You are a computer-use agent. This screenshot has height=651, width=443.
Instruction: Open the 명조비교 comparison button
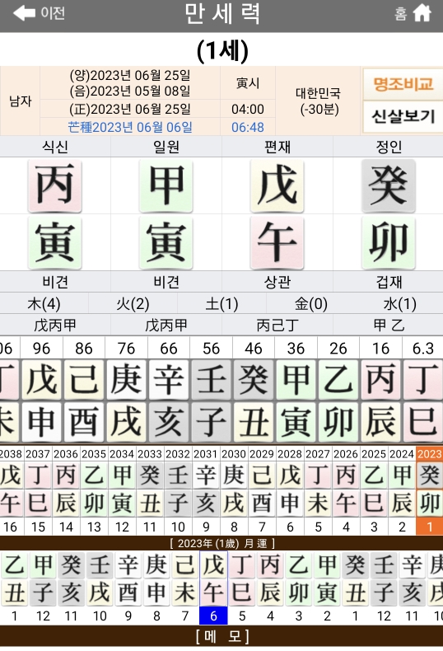tap(403, 84)
